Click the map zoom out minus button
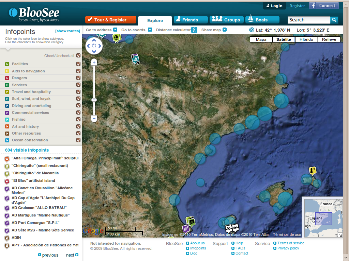Screen dimensions: 349x261 (94, 119)
